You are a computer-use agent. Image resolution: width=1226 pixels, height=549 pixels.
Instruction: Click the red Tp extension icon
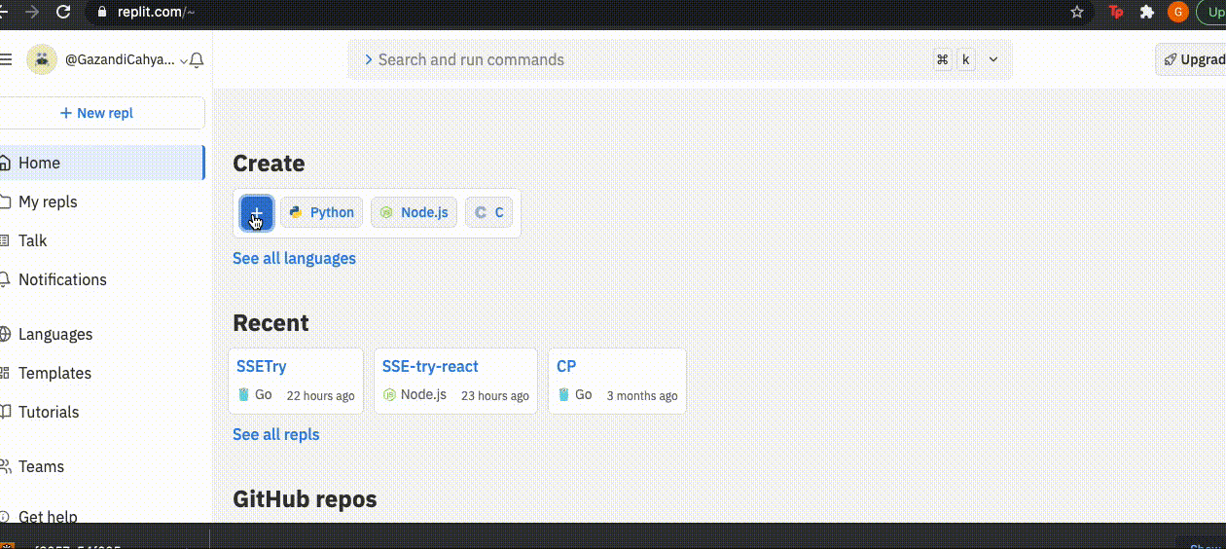click(1116, 12)
